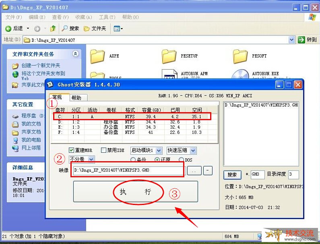Viewport: 320px width, 244px height.
Task: Click the browse '..' button beside image path
Action: click(194, 170)
